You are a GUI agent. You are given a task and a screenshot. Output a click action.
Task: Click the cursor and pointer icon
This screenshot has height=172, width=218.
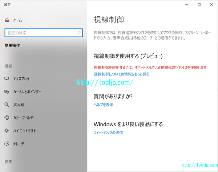(7, 91)
